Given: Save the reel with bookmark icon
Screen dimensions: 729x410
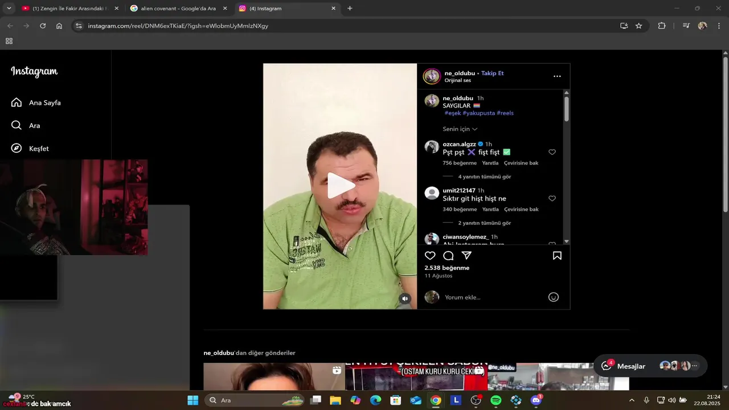Looking at the screenshot, I should (557, 256).
